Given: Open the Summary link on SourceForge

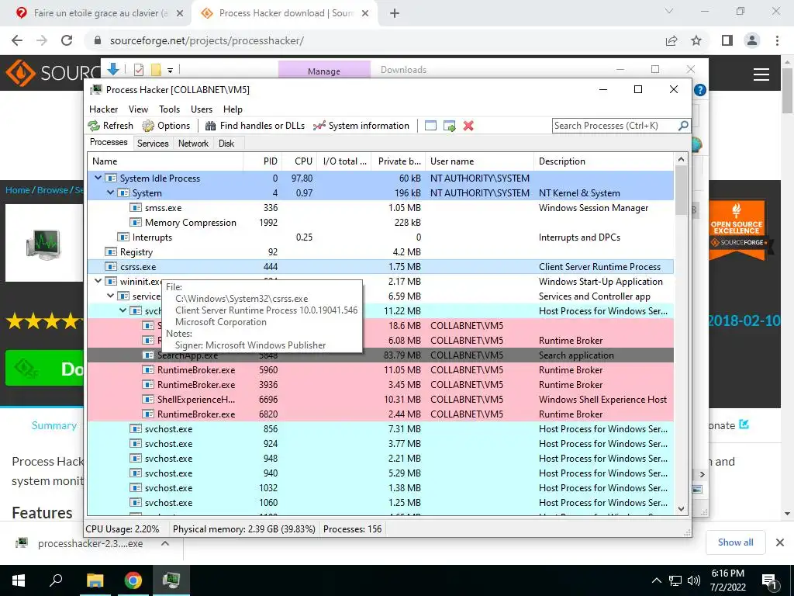Looking at the screenshot, I should pos(54,426).
